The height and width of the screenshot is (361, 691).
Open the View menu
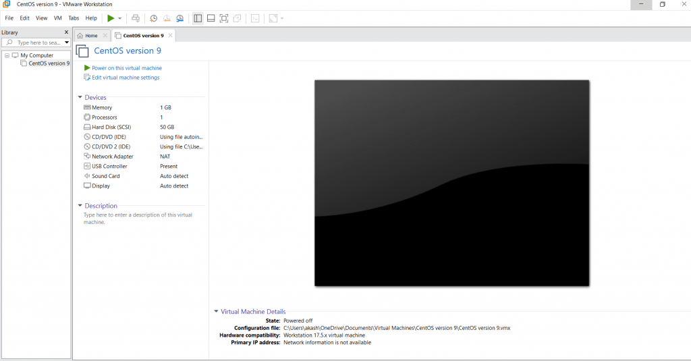coord(41,18)
